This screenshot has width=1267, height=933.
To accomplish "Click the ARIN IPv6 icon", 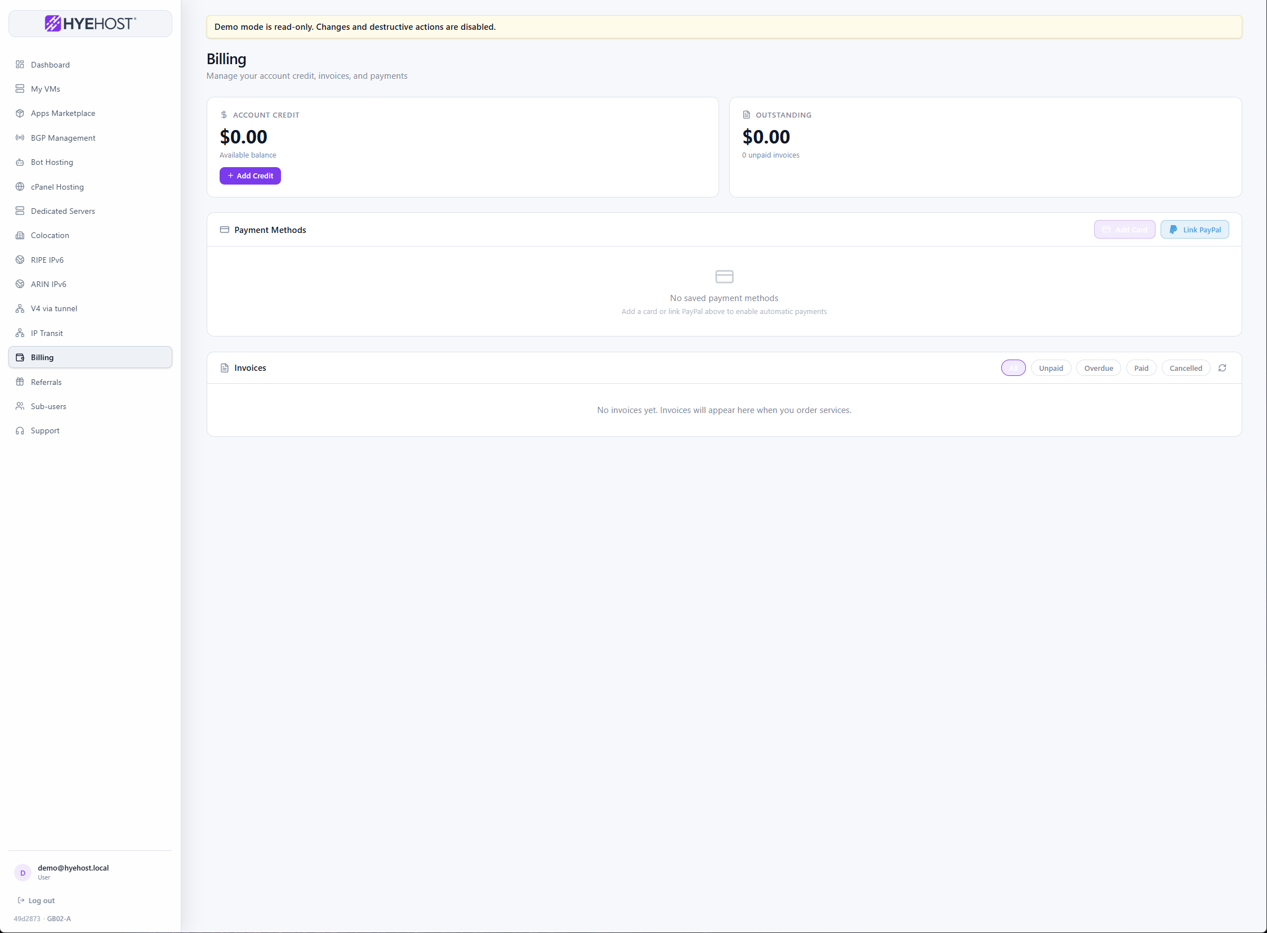I will [x=20, y=284].
